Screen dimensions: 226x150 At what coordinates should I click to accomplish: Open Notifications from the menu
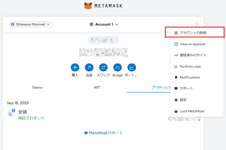click(190, 77)
